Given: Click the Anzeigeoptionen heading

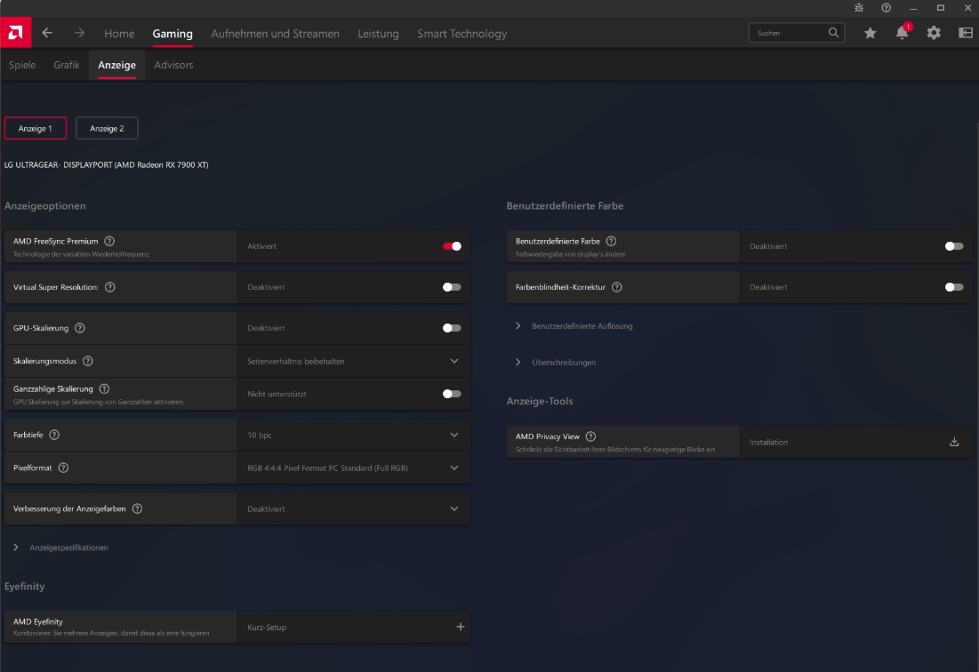Looking at the screenshot, I should pyautogui.click(x=45, y=206).
